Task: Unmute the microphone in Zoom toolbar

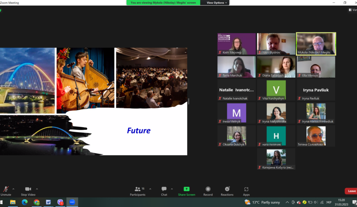Action: pos(6,189)
